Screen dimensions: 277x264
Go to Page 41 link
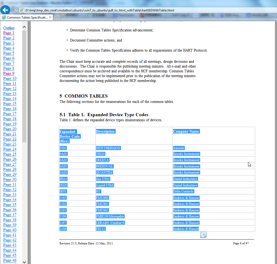tap(10, 235)
